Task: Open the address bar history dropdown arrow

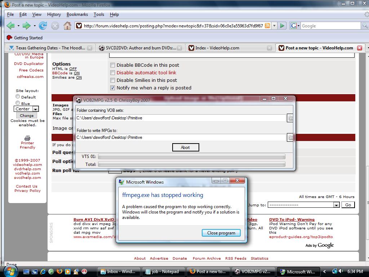Action: 274,26
